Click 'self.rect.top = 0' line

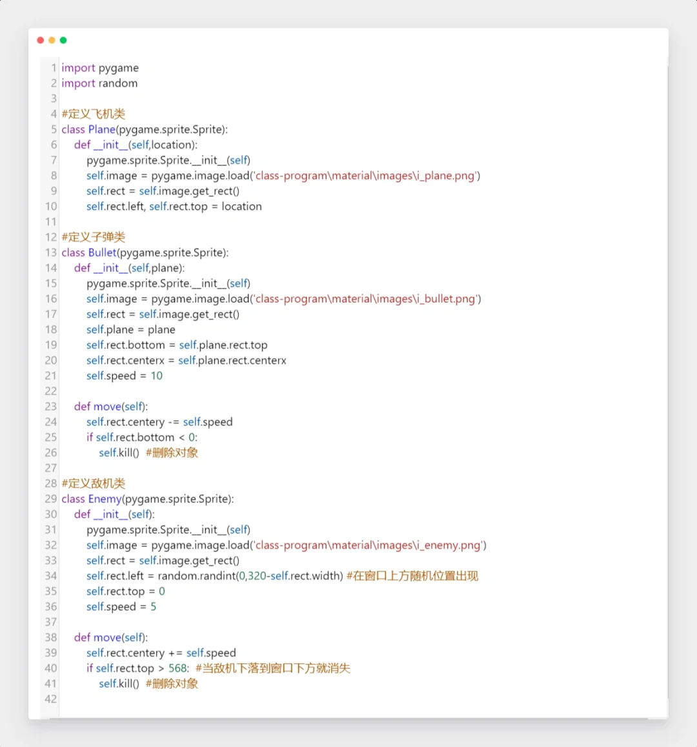coord(126,591)
